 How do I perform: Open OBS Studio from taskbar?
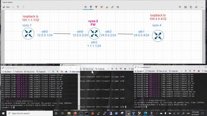81,113
